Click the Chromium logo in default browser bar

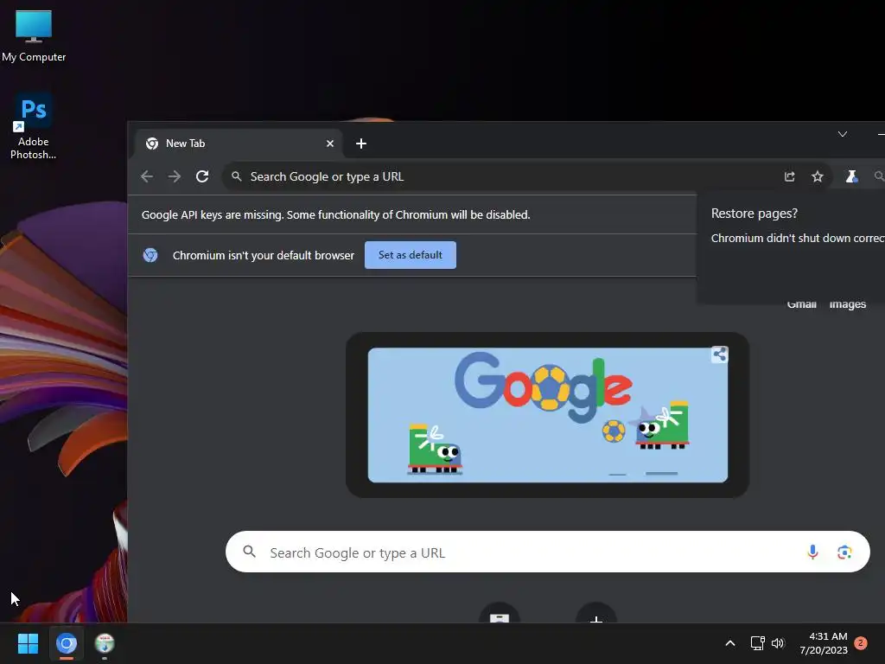click(x=150, y=255)
